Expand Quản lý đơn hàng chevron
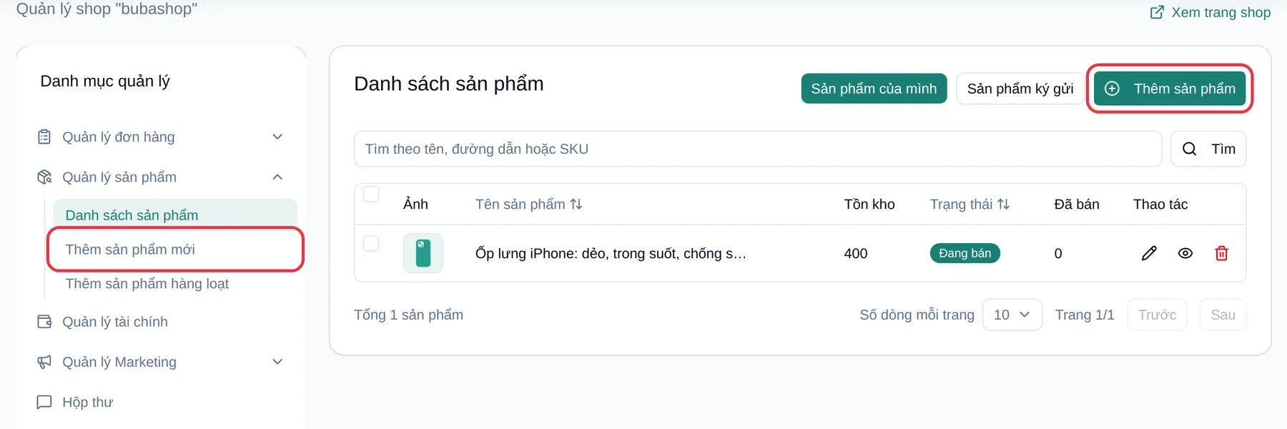 point(277,137)
